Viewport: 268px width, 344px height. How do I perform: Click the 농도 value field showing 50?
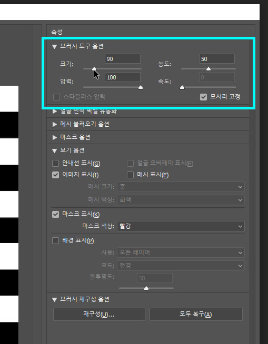(x=217, y=59)
